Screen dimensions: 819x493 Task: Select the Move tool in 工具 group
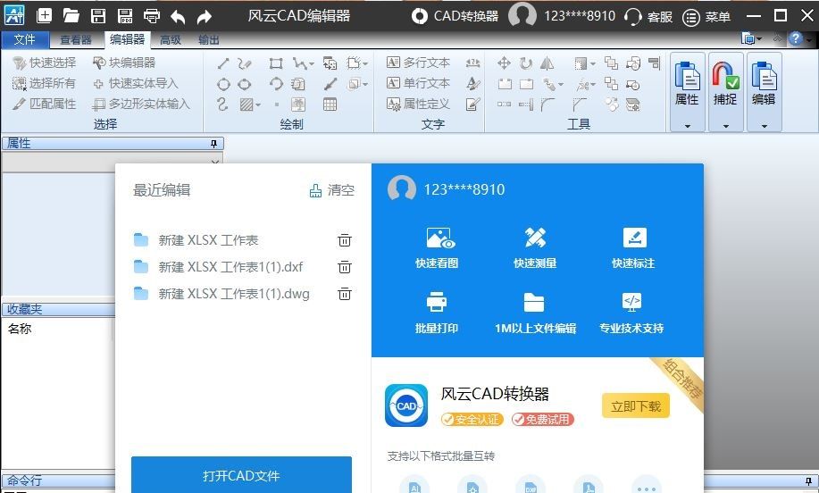coord(504,63)
